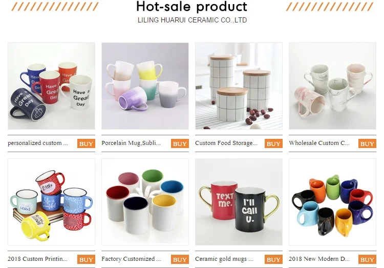Open the 'Ceramic gold mugs ...' title link
This screenshot has width=384, height=268.
point(224,259)
